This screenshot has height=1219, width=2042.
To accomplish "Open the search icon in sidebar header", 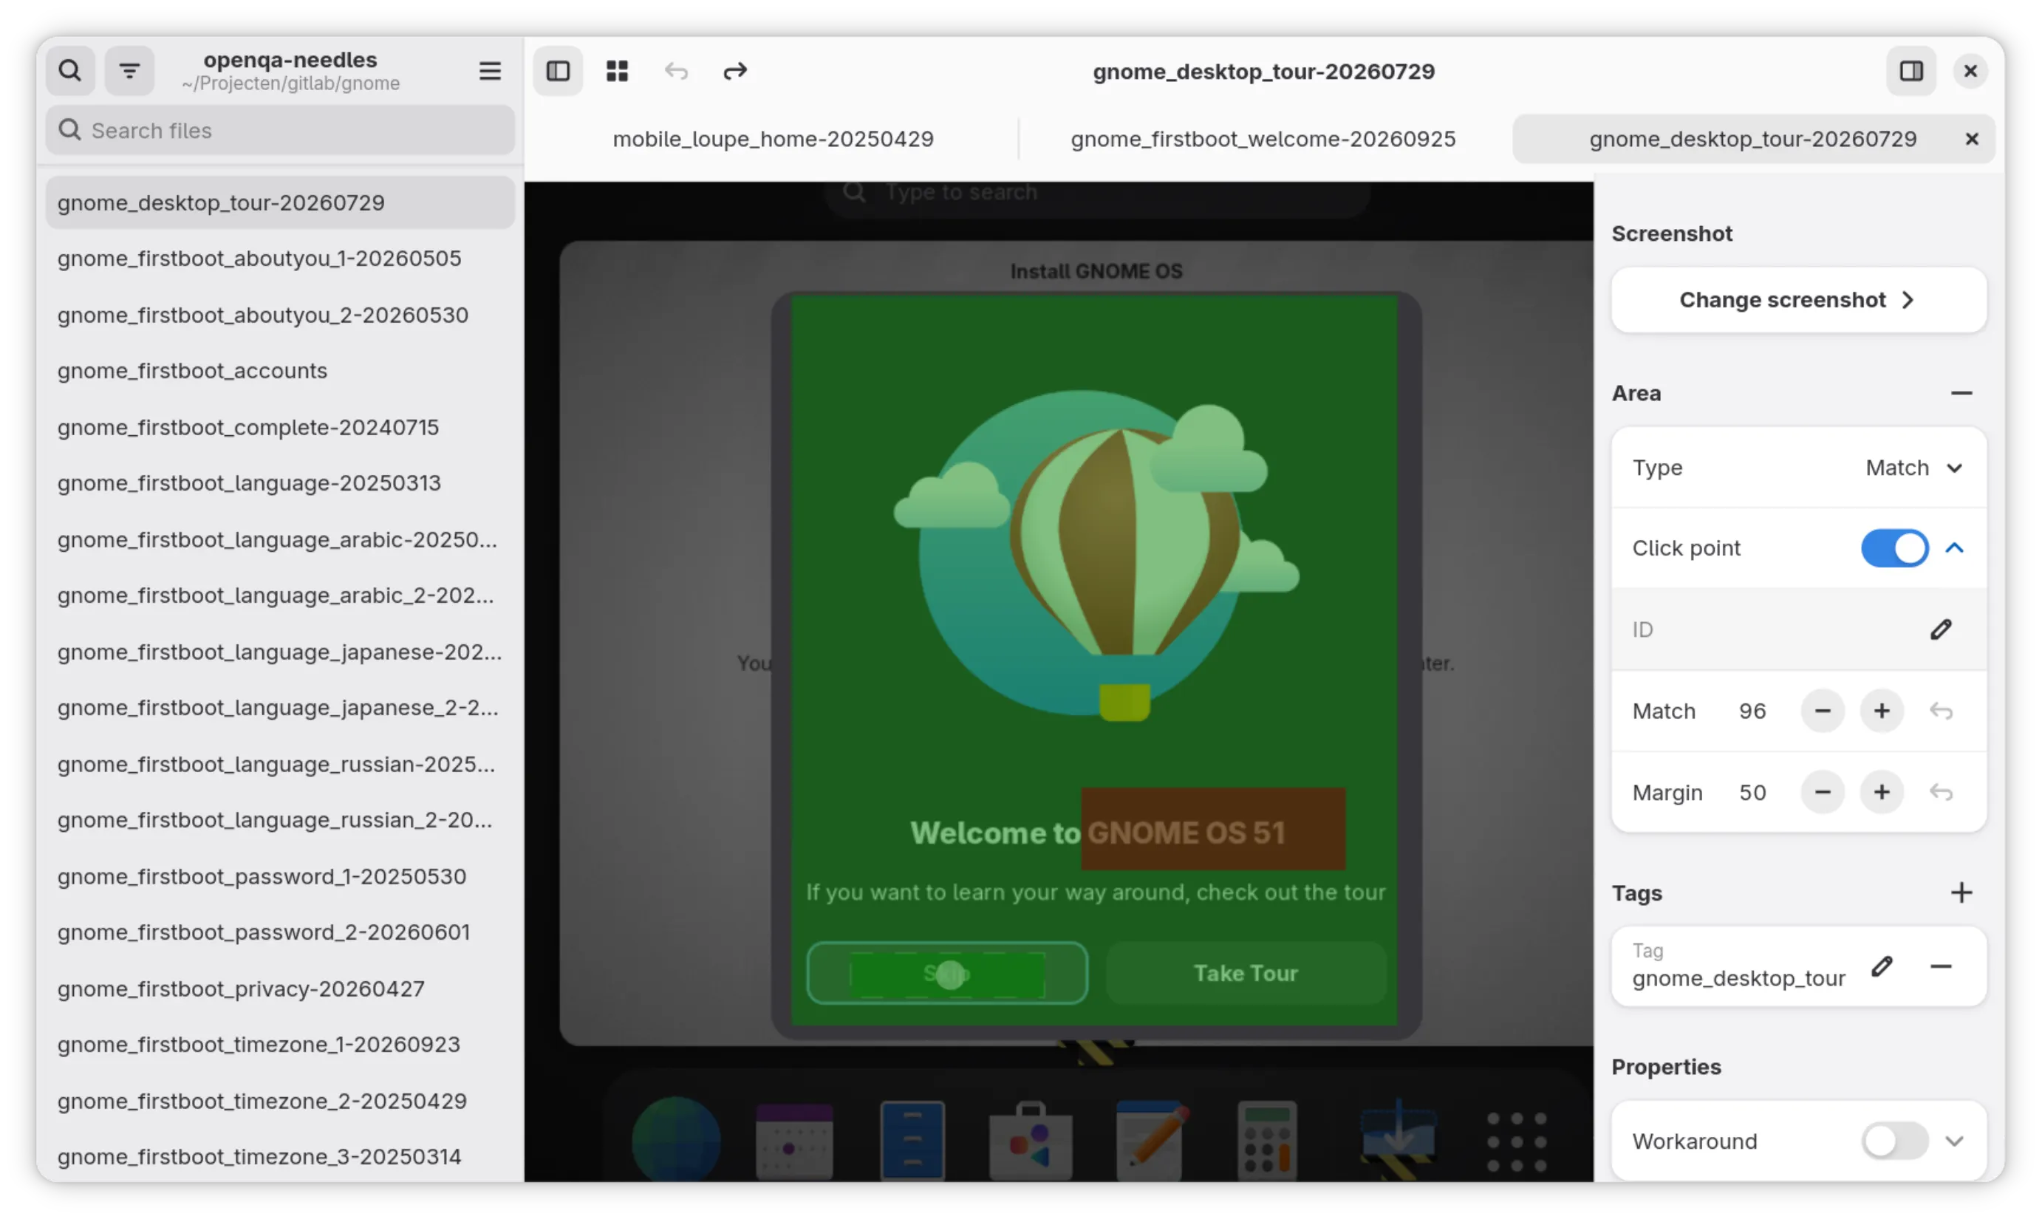I will 70,71.
